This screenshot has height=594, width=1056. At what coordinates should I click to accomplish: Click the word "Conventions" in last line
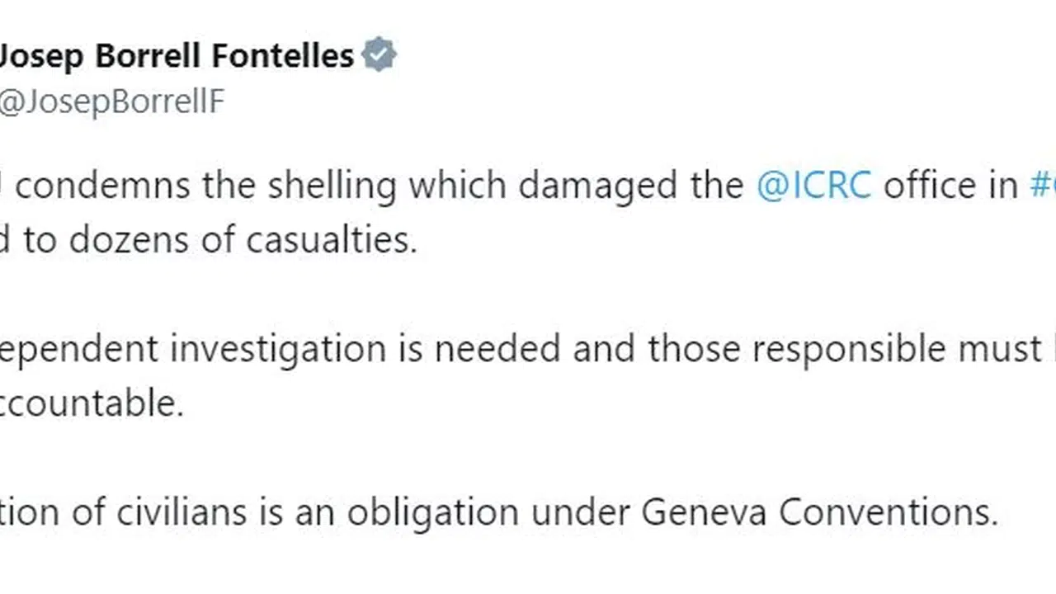coord(887,512)
